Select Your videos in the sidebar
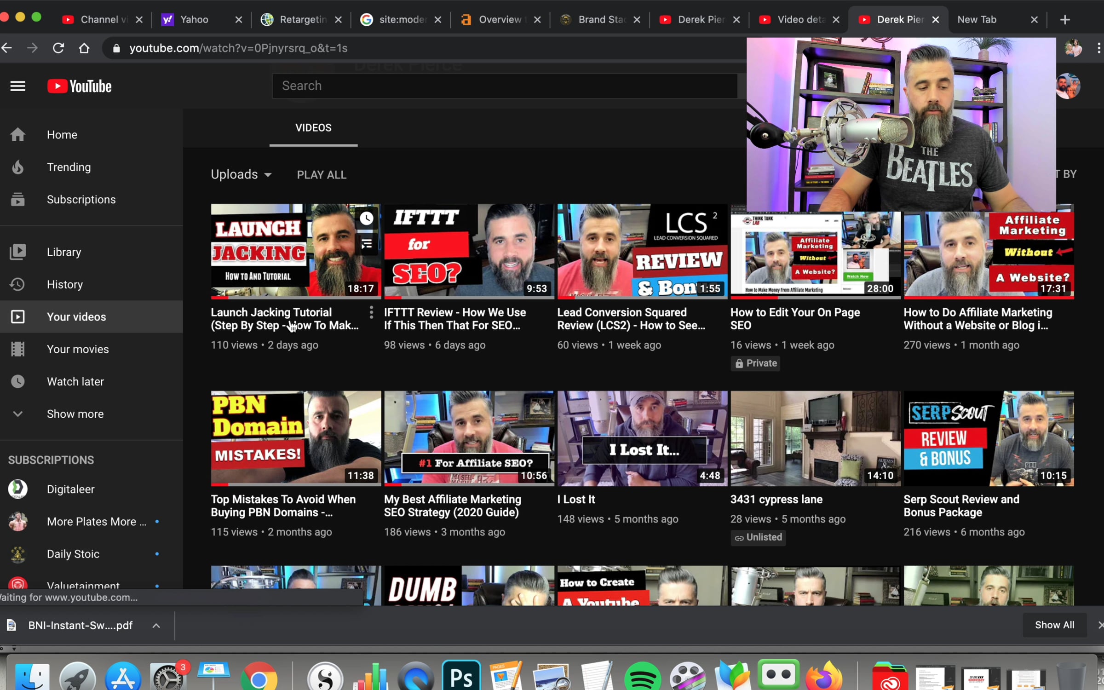The image size is (1104, 690). [91, 317]
